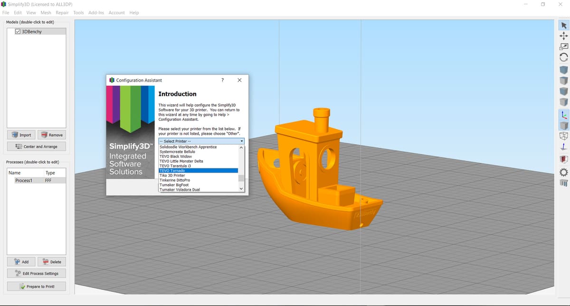Screen dimensions: 570x306
Task: Click the Name column header
Action: coord(25,173)
